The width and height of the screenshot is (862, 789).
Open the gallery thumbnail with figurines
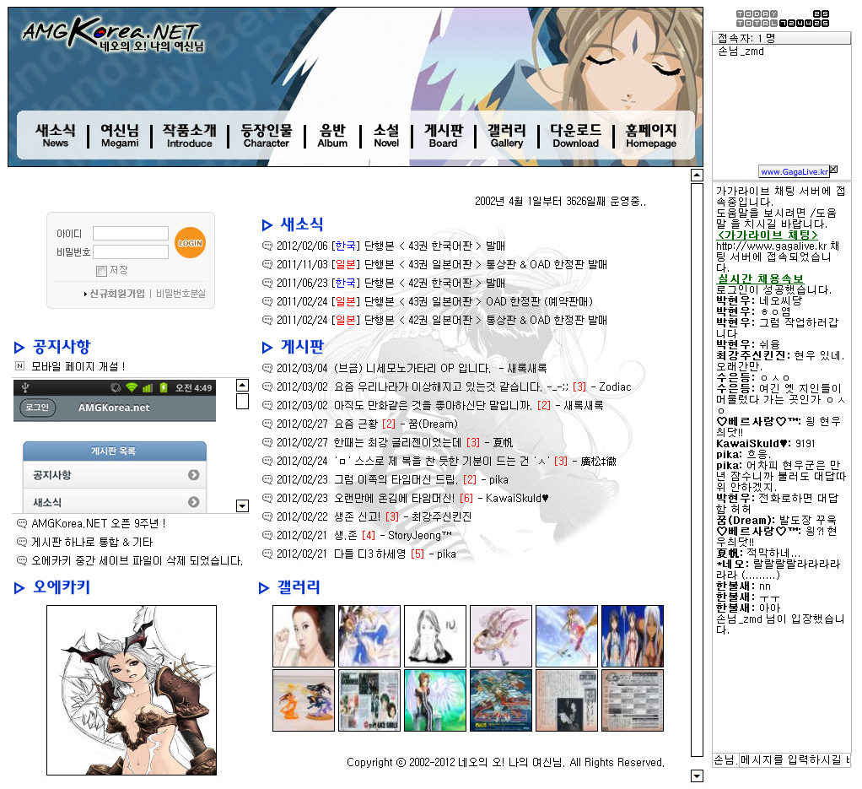(x=304, y=700)
